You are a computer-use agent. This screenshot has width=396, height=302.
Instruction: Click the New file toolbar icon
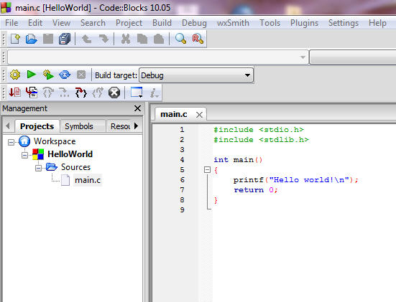pos(15,39)
